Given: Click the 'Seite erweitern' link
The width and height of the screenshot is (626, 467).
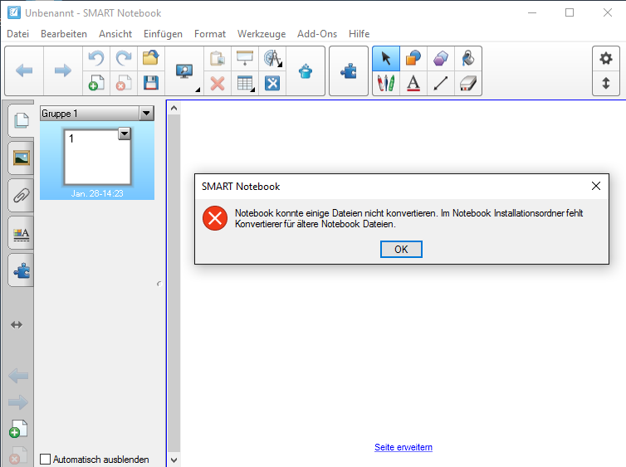Looking at the screenshot, I should pyautogui.click(x=403, y=447).
